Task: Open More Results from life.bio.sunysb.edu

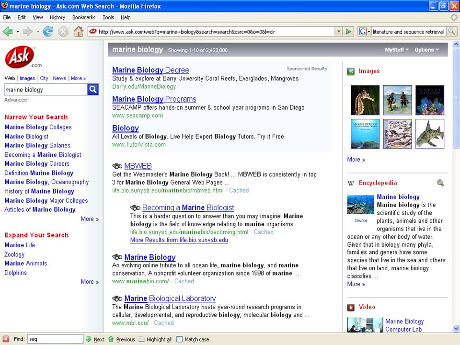Action: click(x=179, y=240)
